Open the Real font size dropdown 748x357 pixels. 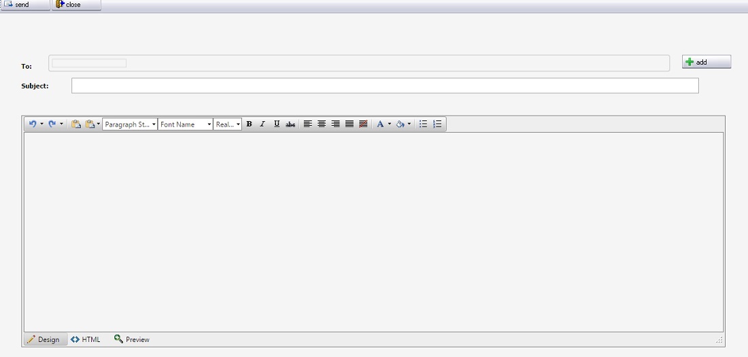(x=228, y=124)
